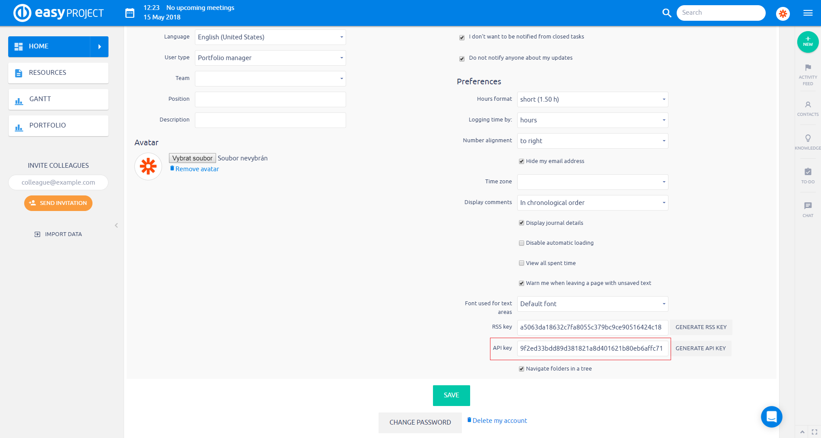Image resolution: width=821 pixels, height=438 pixels.
Task: Open the Number alignment dropdown
Action: click(x=592, y=141)
